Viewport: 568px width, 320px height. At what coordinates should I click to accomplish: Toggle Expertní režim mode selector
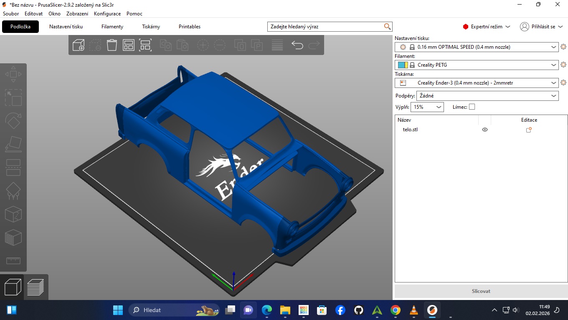(x=487, y=27)
